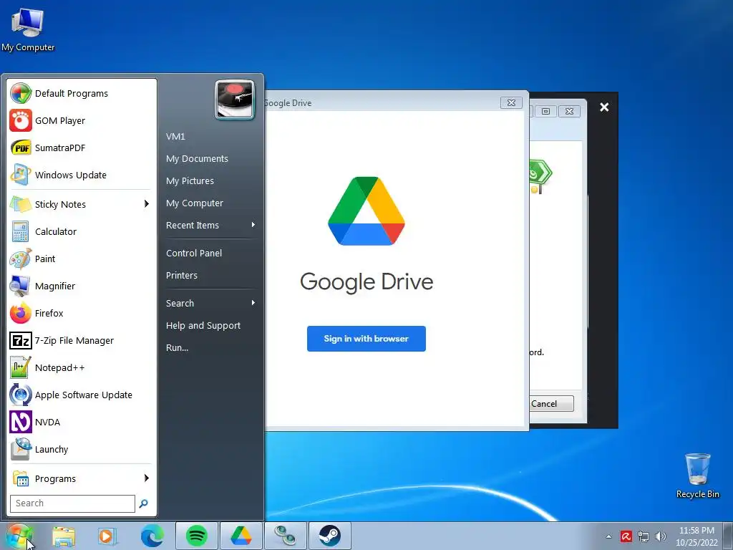Expand Sticky Notes submenu arrow
This screenshot has width=733, height=550.
tap(146, 204)
